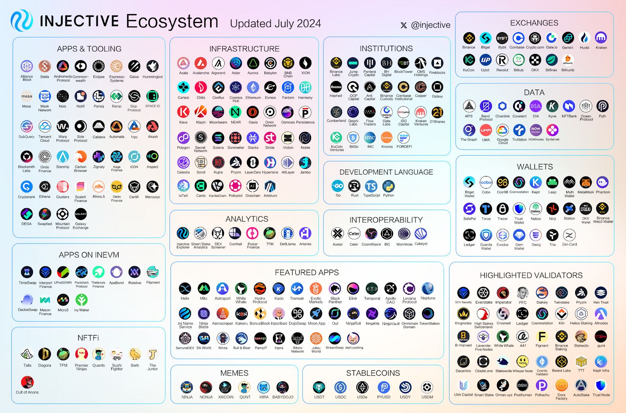Image resolution: width=626 pixels, height=413 pixels.
Task: Open the Black Panther app icon
Action: pos(335,289)
